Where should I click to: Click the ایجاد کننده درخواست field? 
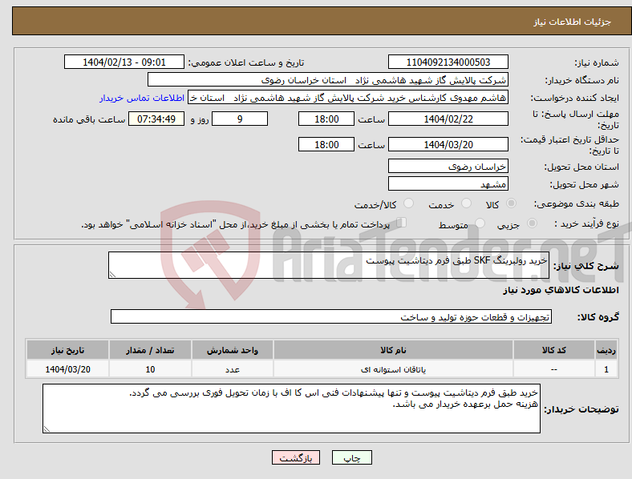tap(348, 98)
